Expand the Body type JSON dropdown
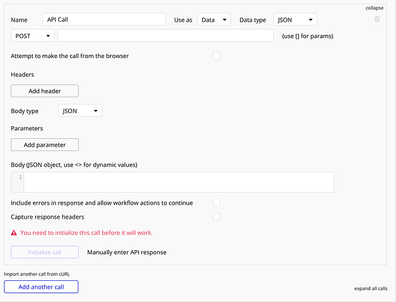 tap(80, 111)
